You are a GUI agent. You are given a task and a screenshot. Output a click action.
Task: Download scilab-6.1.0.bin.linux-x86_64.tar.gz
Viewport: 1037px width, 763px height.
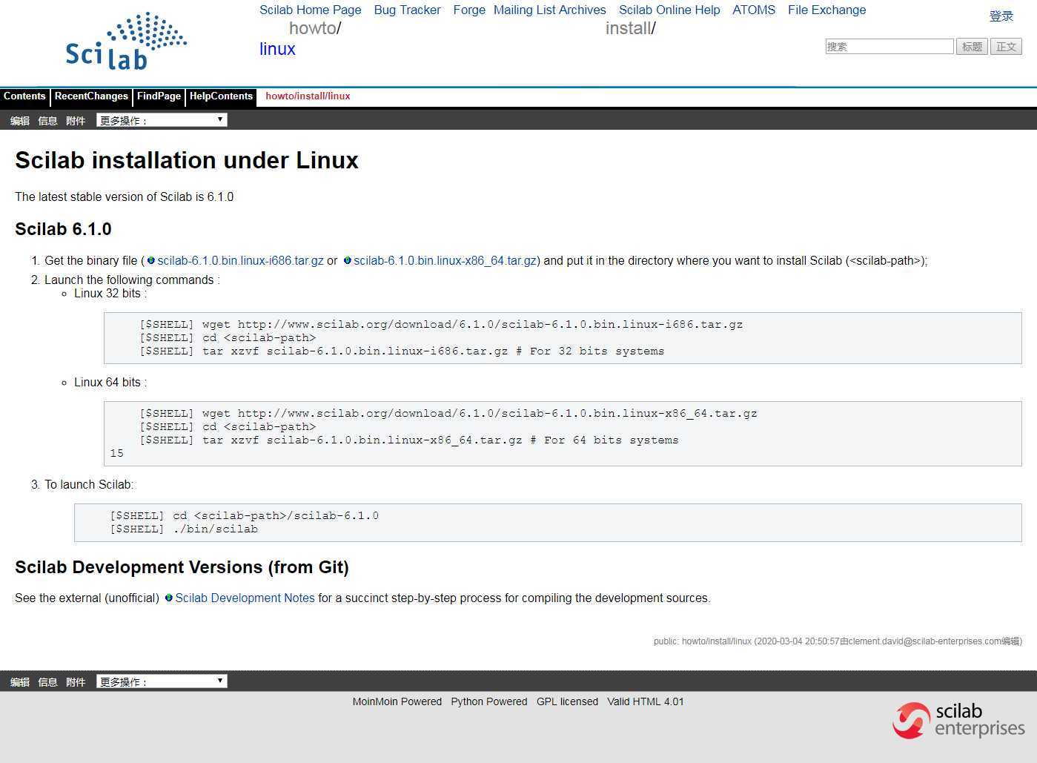(x=445, y=261)
